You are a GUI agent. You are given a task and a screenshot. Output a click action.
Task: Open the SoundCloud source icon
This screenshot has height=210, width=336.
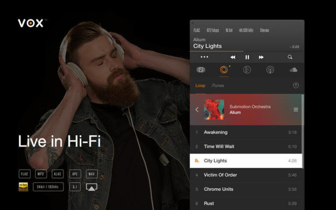(x=293, y=70)
